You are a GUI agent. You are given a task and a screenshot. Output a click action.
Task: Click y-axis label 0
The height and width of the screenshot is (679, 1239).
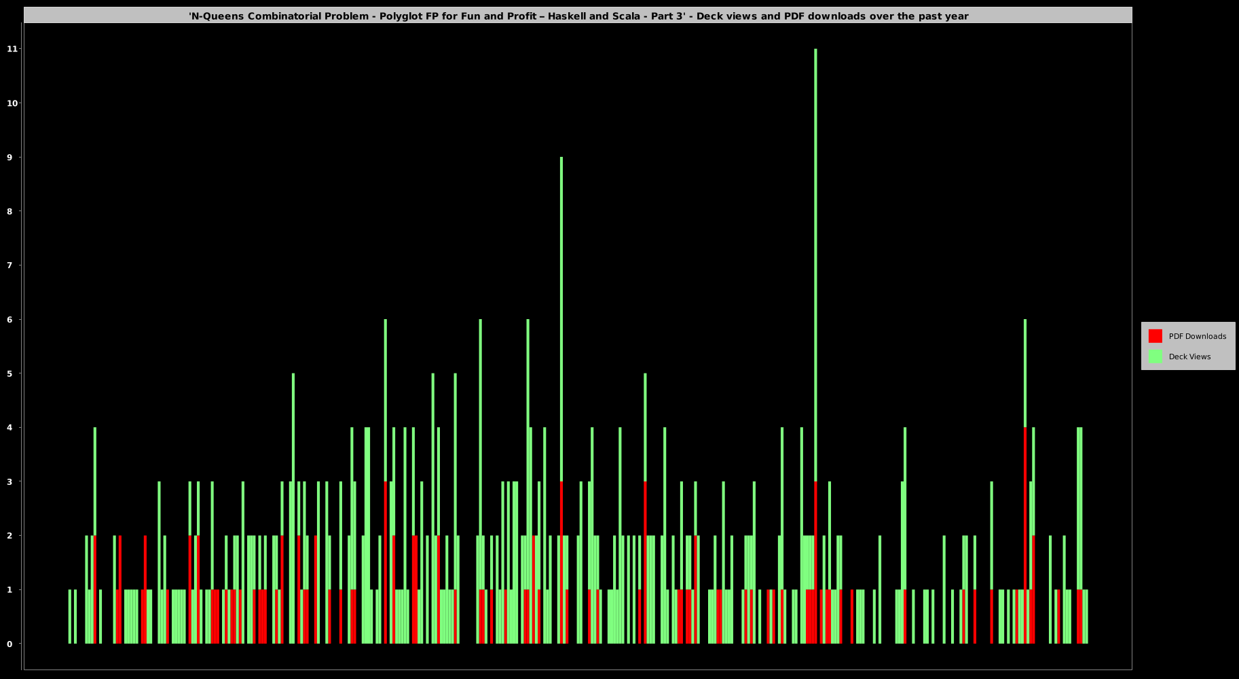pos(10,644)
